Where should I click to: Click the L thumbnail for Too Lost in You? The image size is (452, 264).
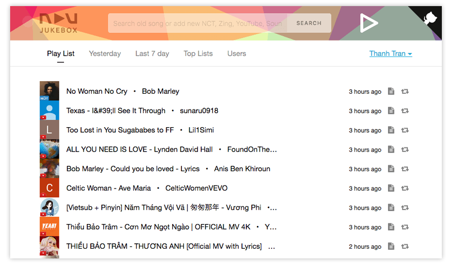49,130
